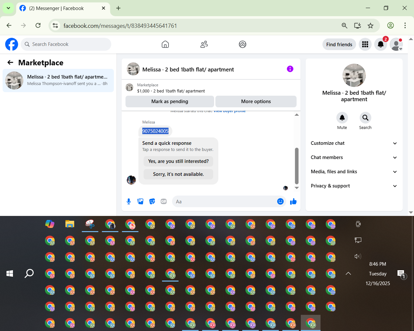View site information icon in address bar
Screen dimensions: 414x331
click(x=56, y=26)
